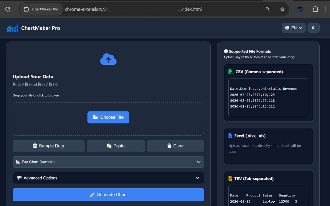This screenshot has height=206, width=330.
Task: Click the info icon beside Supported File Formats
Action: pyautogui.click(x=226, y=51)
